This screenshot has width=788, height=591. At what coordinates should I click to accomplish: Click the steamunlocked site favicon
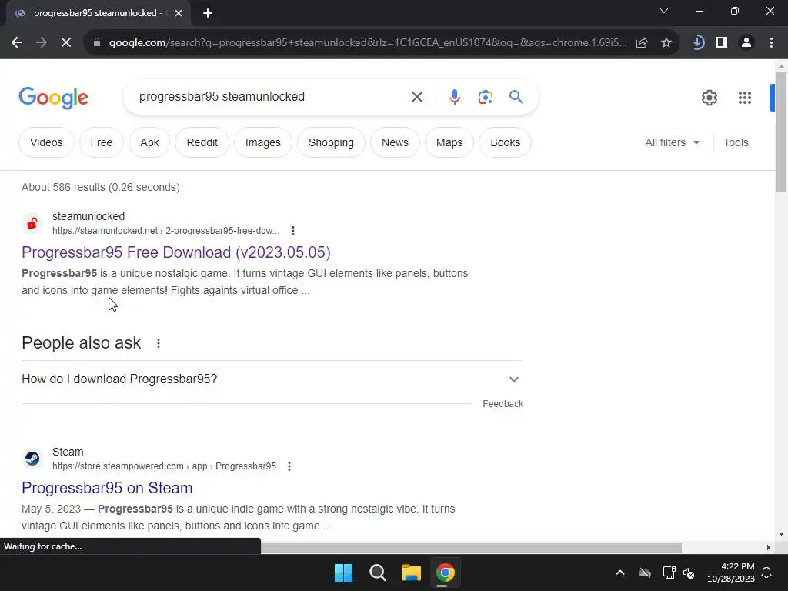pyautogui.click(x=32, y=223)
